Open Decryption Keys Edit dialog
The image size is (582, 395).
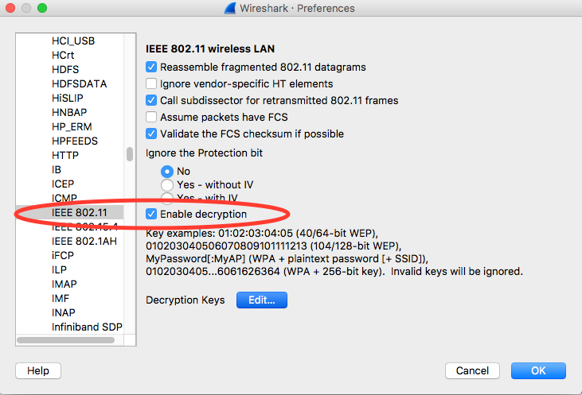[261, 300]
